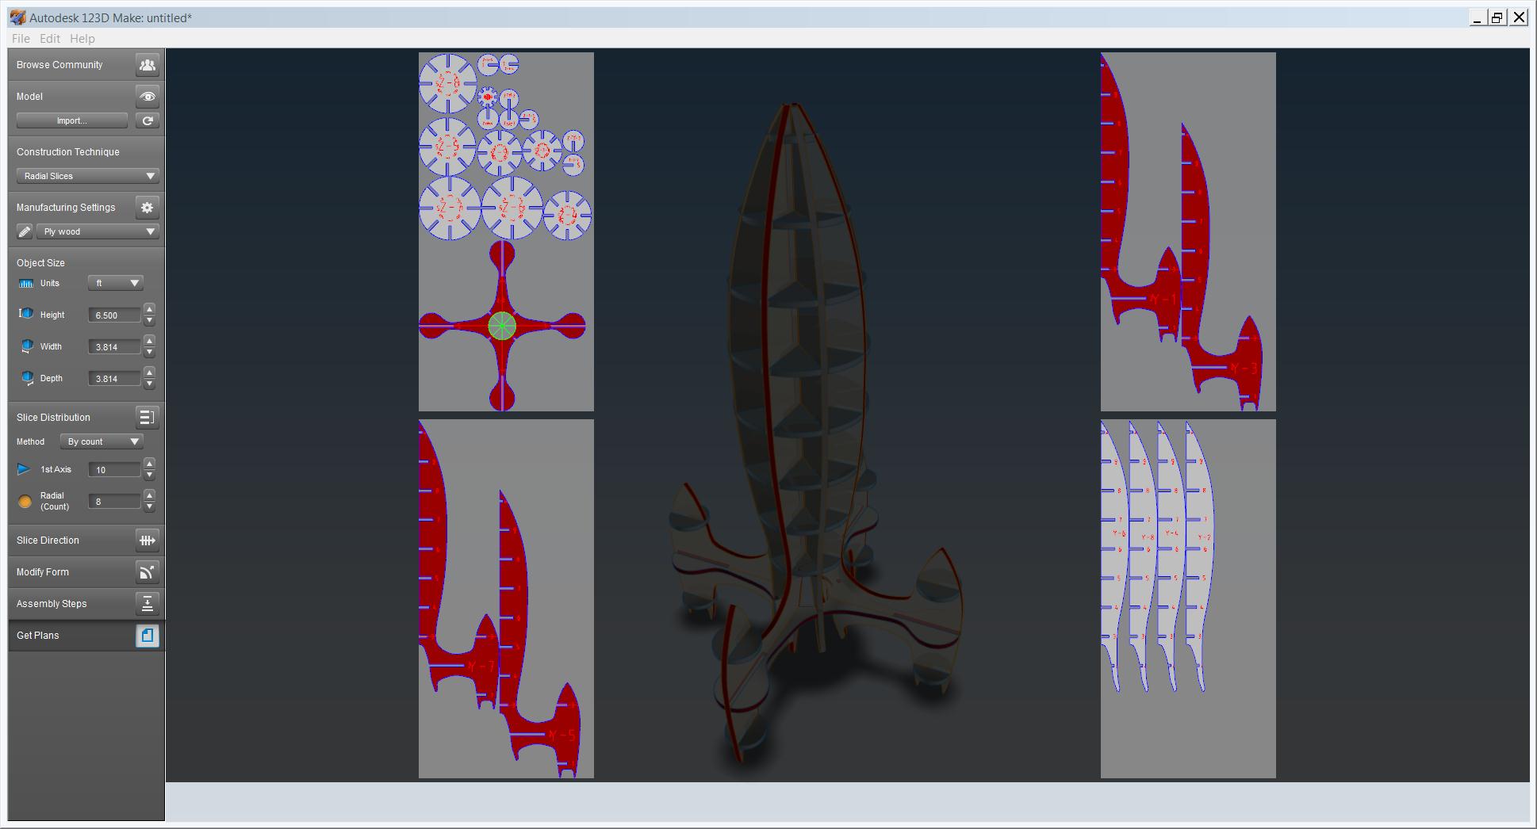The image size is (1537, 829).
Task: Click the Height value field
Action: pyautogui.click(x=114, y=315)
